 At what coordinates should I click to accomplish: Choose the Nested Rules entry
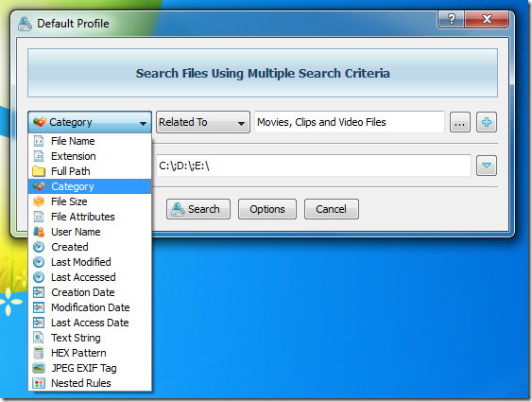[90, 383]
